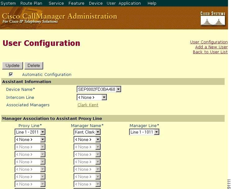The image size is (233, 189).
Task: Open the Manager Line dropdown showing Line 1 - 1011
Action: pyautogui.click(x=144, y=132)
